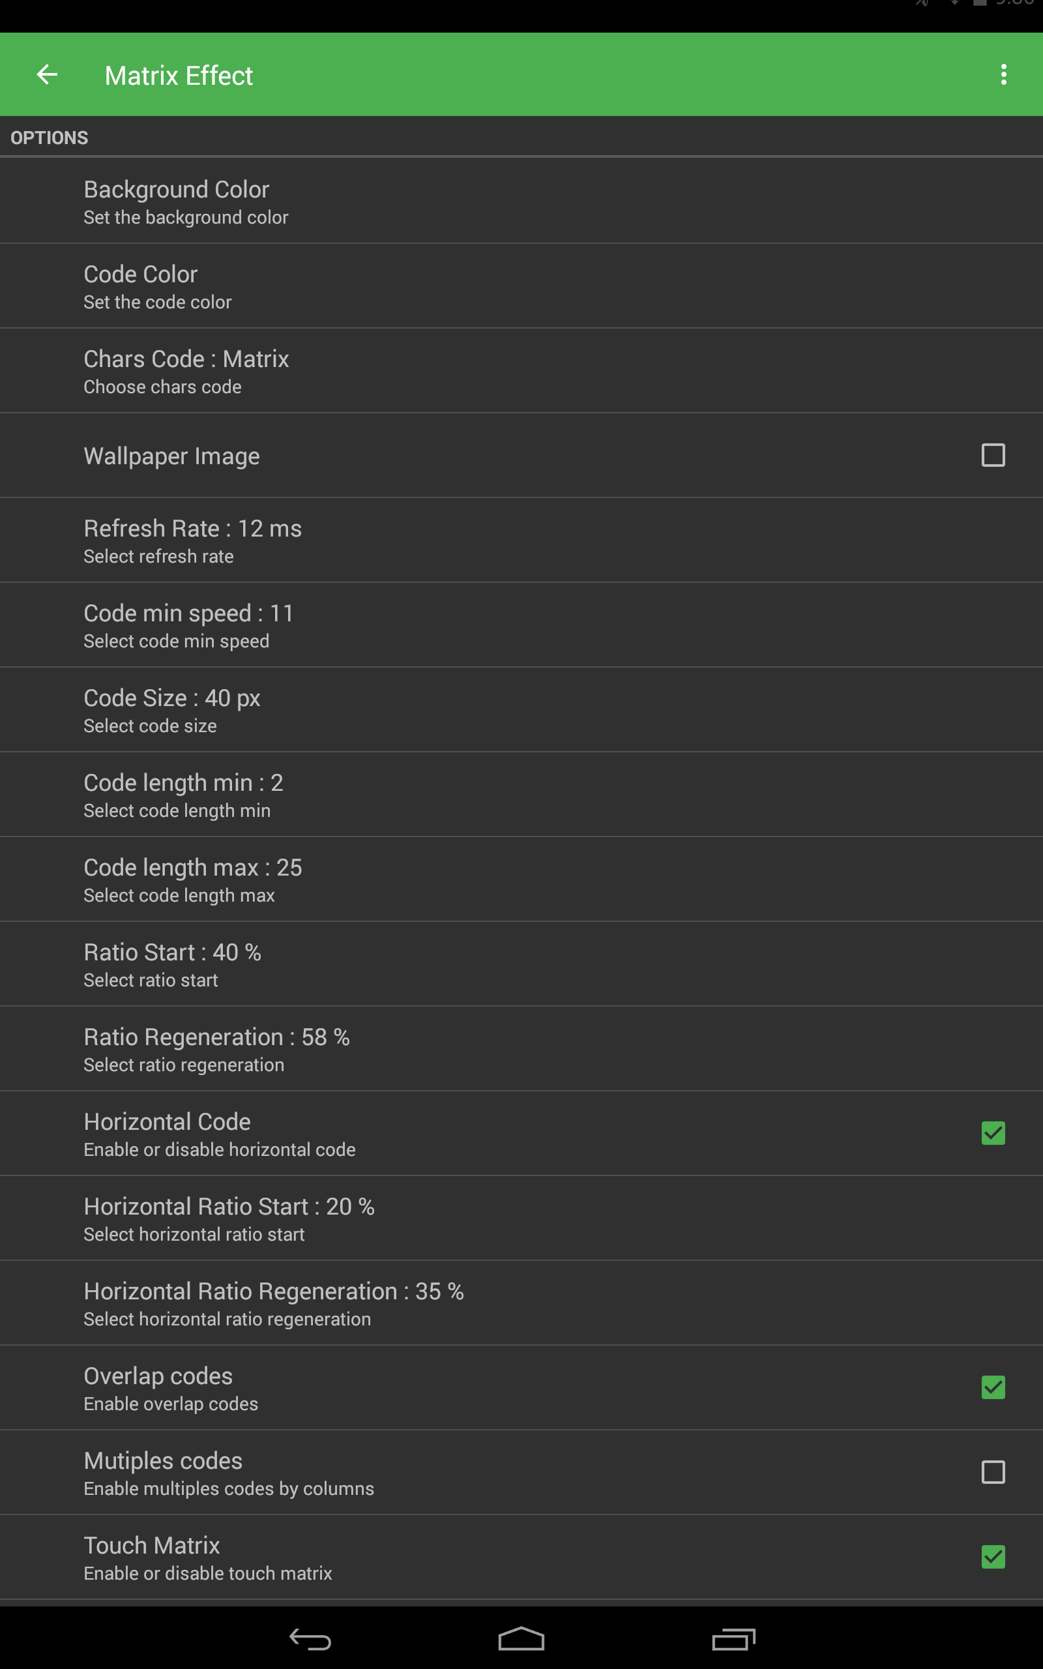Screen dimensions: 1043x1669
Task: Tap Android home navigation button
Action: coord(521,1638)
